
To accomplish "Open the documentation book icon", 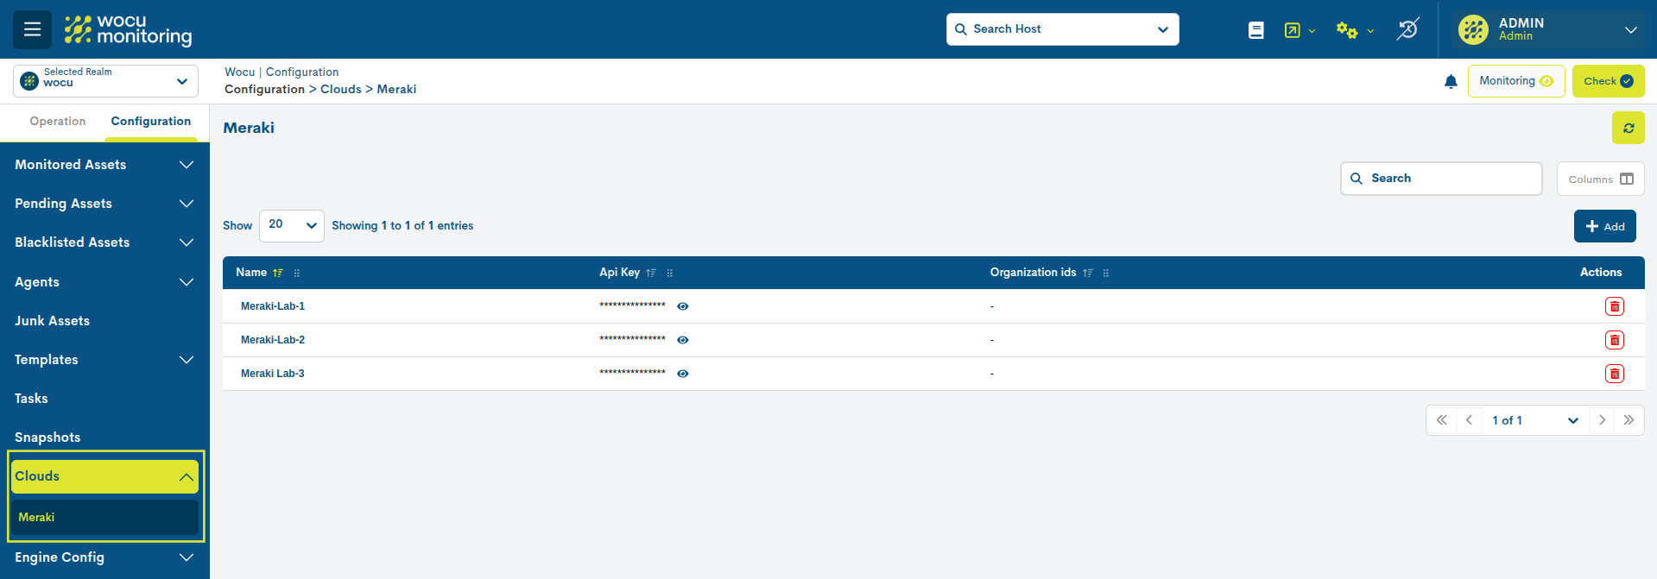I will 1256,30.
